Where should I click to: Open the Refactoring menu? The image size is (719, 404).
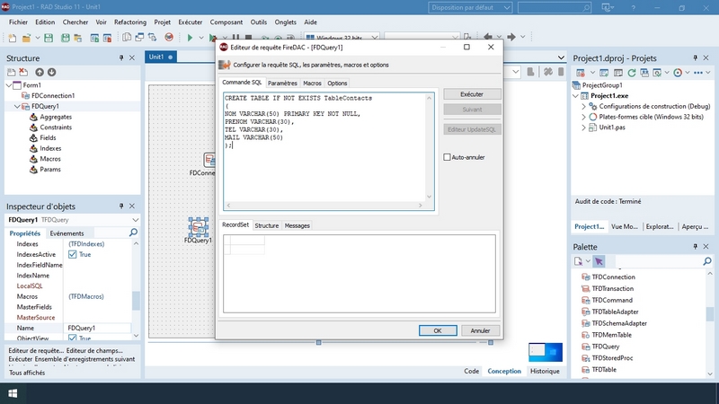coord(130,22)
